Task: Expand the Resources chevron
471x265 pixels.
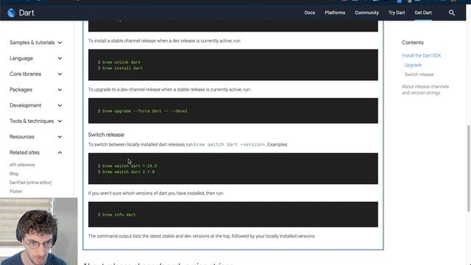Action: pyautogui.click(x=60, y=137)
